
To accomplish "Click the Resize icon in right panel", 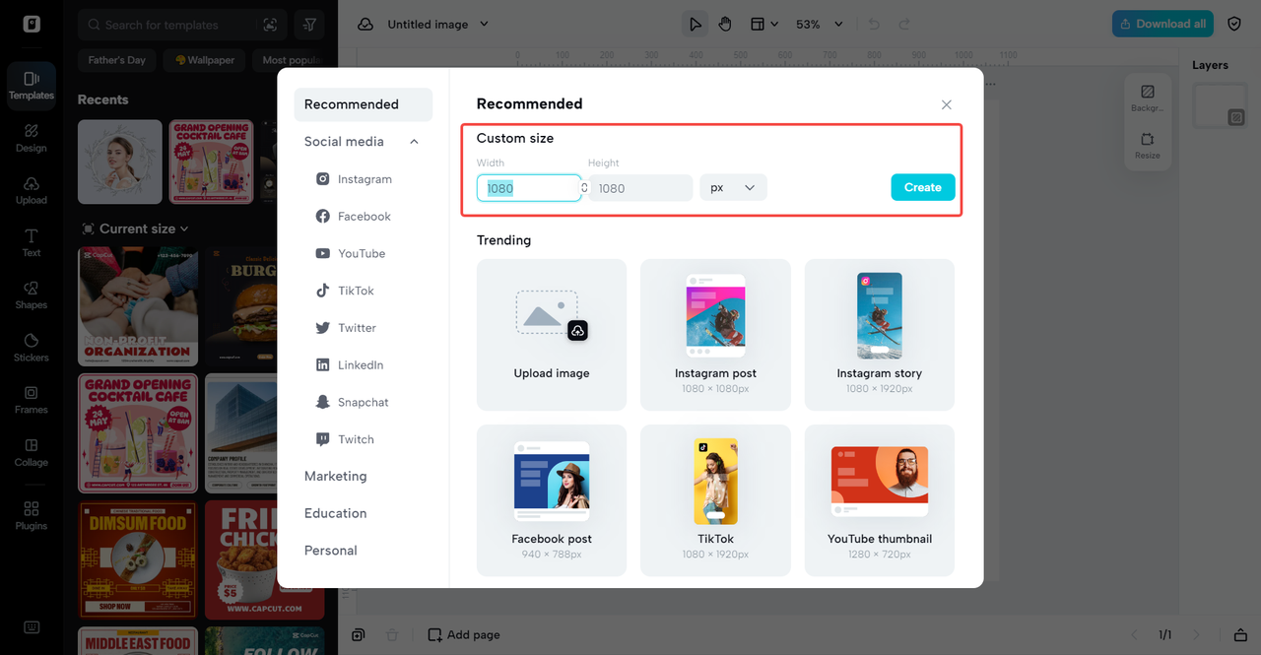I will (1147, 145).
